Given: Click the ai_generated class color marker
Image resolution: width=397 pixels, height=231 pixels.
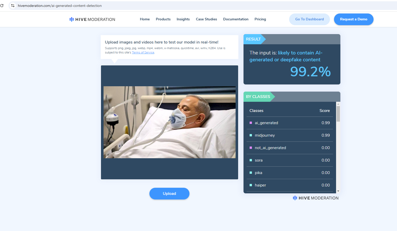Looking at the screenshot, I should click(x=251, y=123).
